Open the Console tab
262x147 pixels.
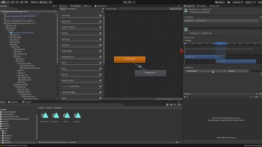[27, 102]
